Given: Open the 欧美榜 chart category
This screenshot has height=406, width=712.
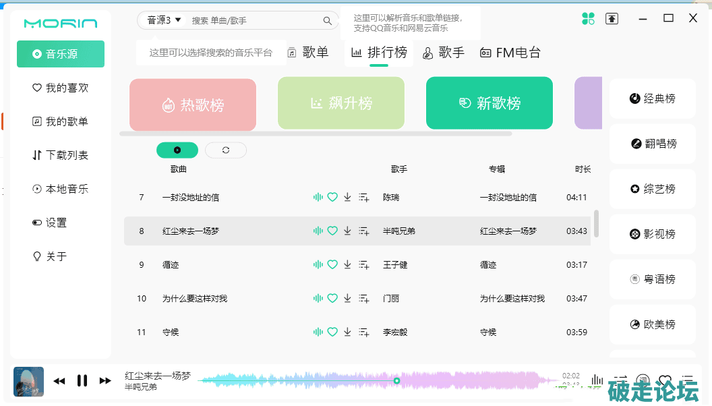Looking at the screenshot, I should point(652,324).
